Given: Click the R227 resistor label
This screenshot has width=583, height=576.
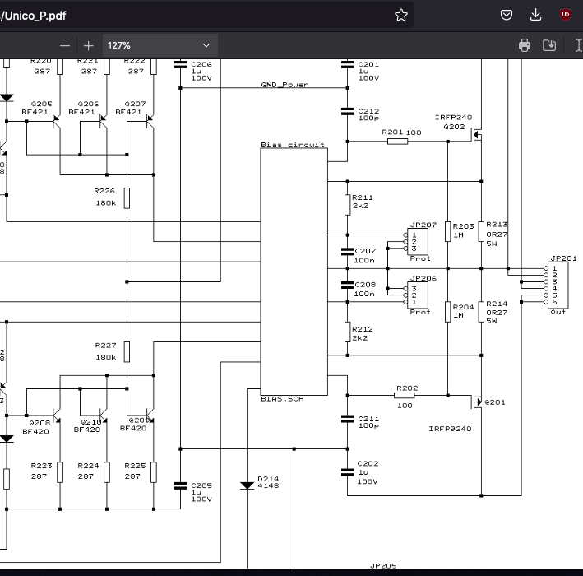Looking at the screenshot, I should click(105, 346).
